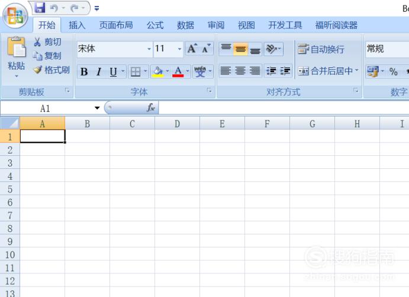Open the Name Box dropdown arrow
This screenshot has height=297, width=409.
pos(97,108)
